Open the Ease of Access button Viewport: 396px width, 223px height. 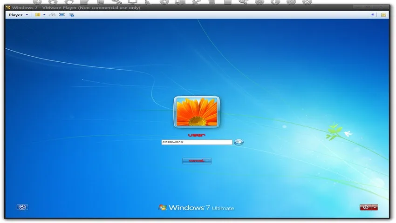(x=22, y=207)
